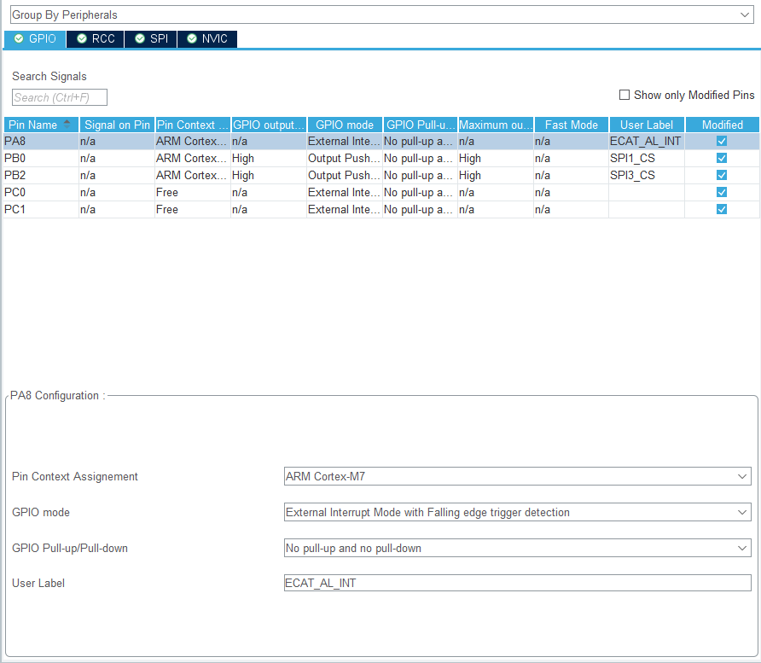Open the GPIO mode dropdown for PA8
This screenshot has height=663, width=761.
click(517, 512)
